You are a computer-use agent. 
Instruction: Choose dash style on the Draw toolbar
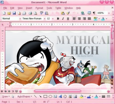(x=108, y=96)
